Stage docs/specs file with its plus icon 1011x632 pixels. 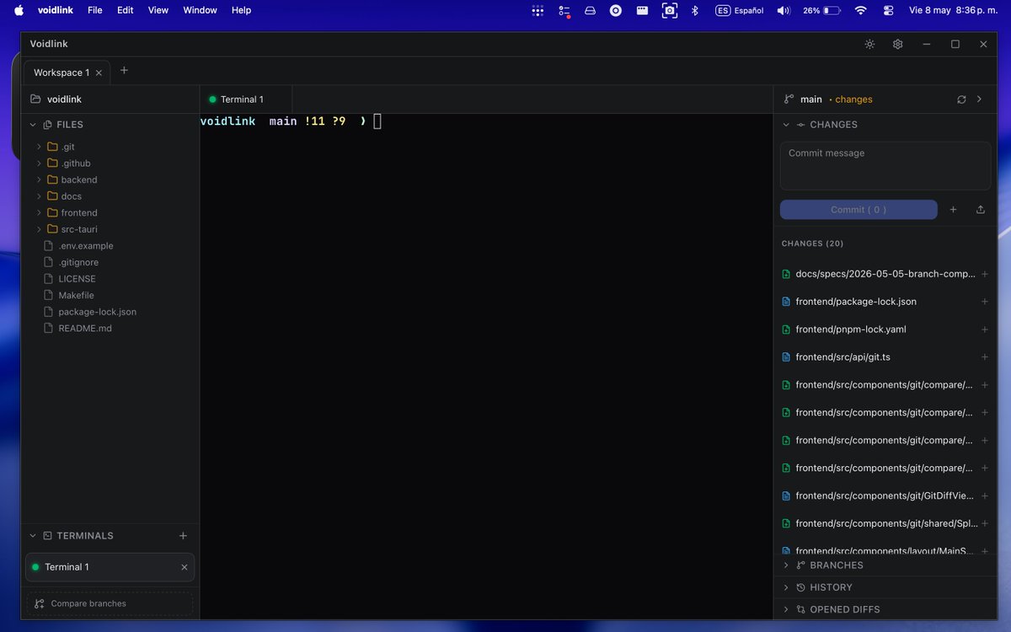pos(985,274)
